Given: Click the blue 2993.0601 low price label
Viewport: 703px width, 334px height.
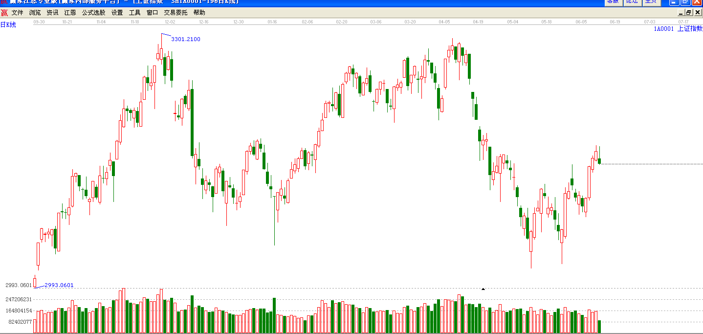Looking at the screenshot, I should coord(59,285).
